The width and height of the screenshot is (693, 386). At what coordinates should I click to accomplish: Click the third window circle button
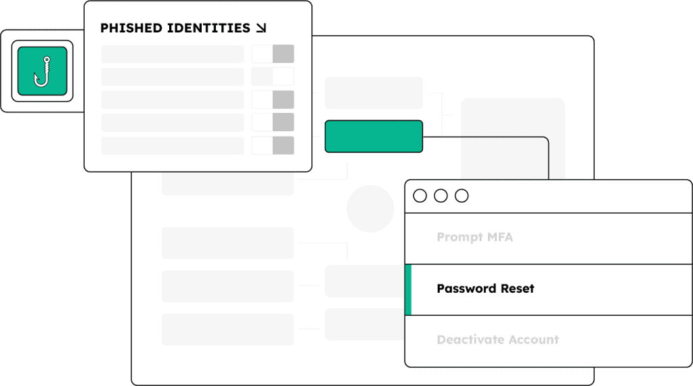(x=462, y=196)
